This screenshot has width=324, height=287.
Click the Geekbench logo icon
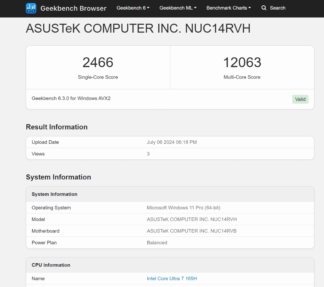(31, 8)
